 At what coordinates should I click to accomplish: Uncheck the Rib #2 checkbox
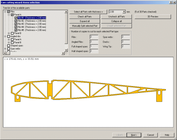click(x=16, y=21)
